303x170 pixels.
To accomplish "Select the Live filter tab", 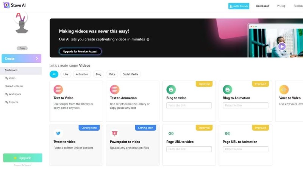I will [x=66, y=74].
